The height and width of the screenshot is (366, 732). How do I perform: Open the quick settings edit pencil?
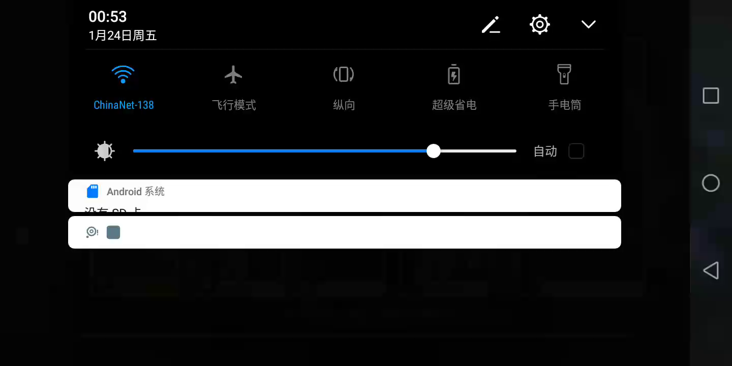click(491, 24)
